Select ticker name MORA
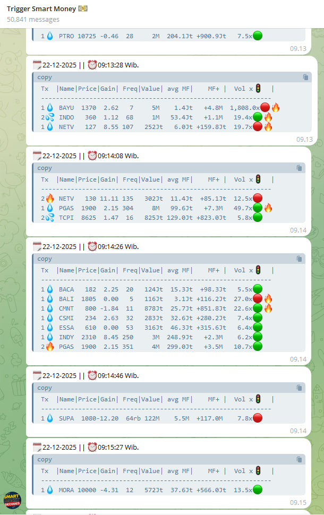Screen dimensions: 324x515 point(66,490)
